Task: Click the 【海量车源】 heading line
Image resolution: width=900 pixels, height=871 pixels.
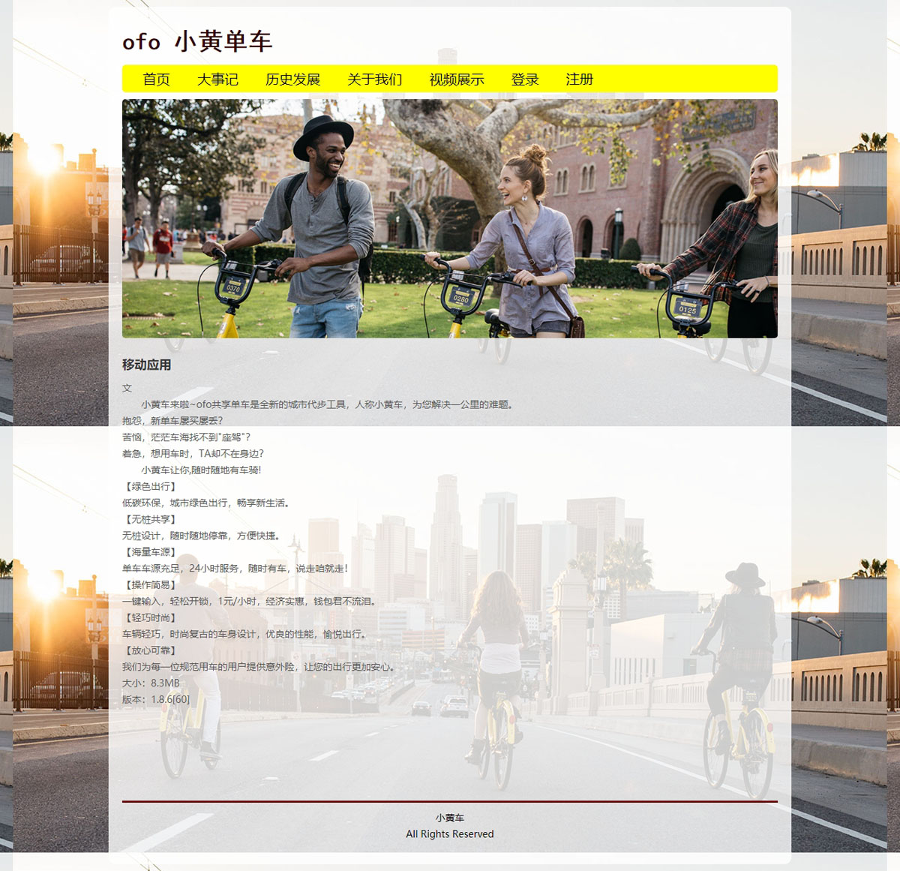Action: pos(151,552)
